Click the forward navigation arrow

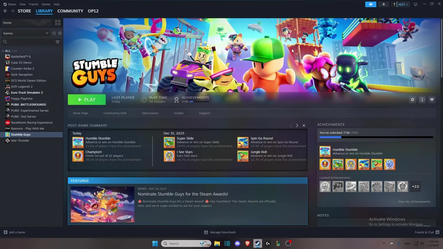pos(12,11)
